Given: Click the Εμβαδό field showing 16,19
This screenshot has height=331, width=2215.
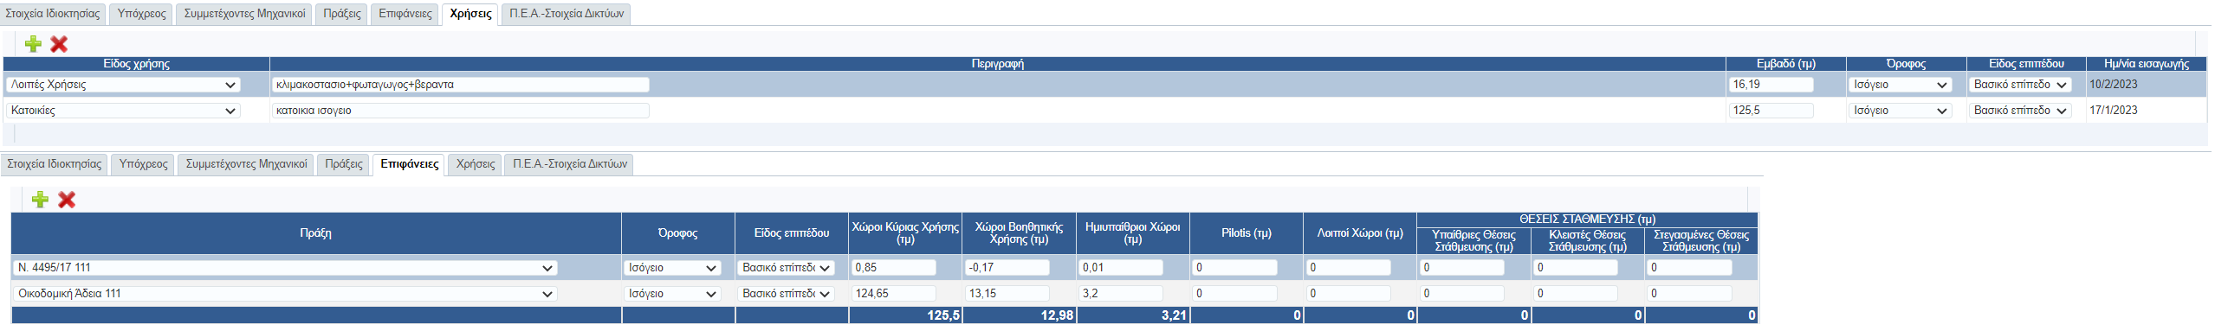Looking at the screenshot, I should point(1771,85).
